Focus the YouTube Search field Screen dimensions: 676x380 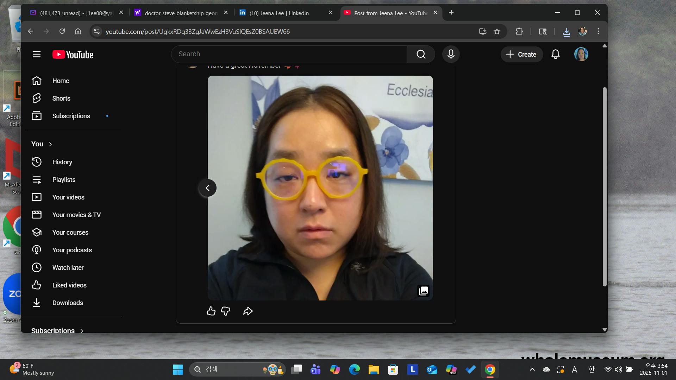click(289, 54)
